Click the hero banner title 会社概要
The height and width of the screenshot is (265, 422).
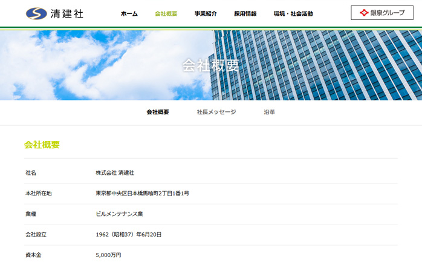pos(211,65)
